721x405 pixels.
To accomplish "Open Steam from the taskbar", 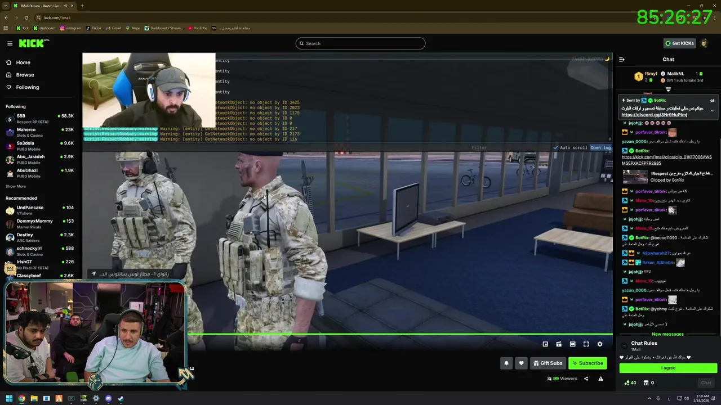I will click(x=121, y=399).
